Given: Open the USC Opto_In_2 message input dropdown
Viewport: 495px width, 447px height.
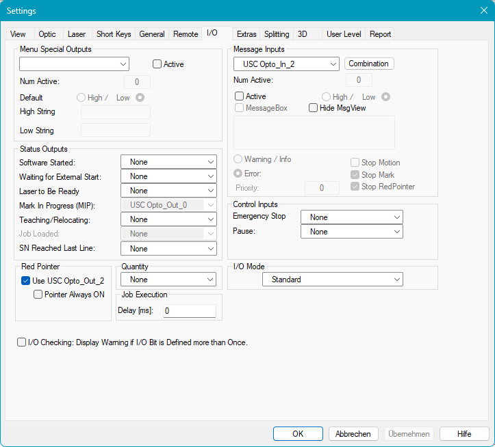Looking at the screenshot, I should (x=286, y=64).
